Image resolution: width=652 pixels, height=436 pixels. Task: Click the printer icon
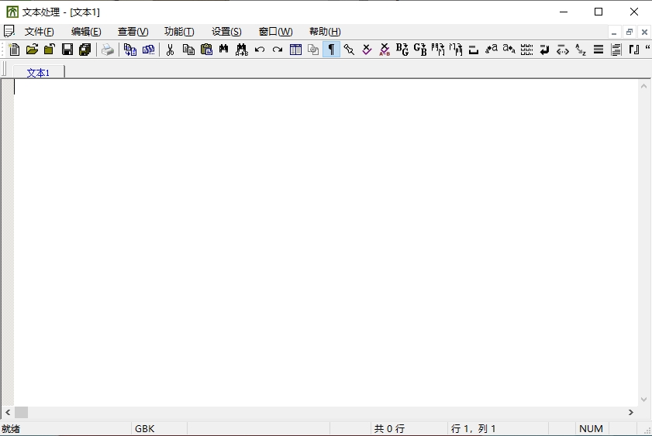[x=107, y=50]
